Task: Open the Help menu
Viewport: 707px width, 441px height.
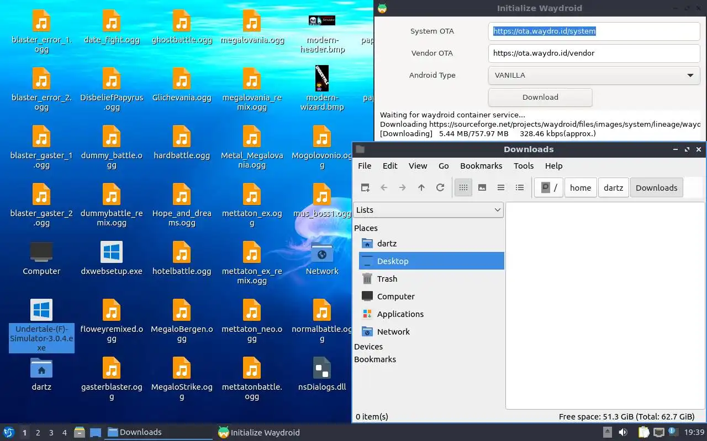Action: point(553,165)
